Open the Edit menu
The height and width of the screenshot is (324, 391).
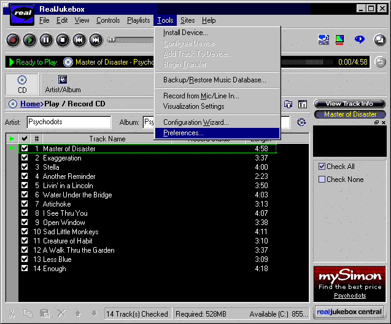pyautogui.click(x=62, y=20)
